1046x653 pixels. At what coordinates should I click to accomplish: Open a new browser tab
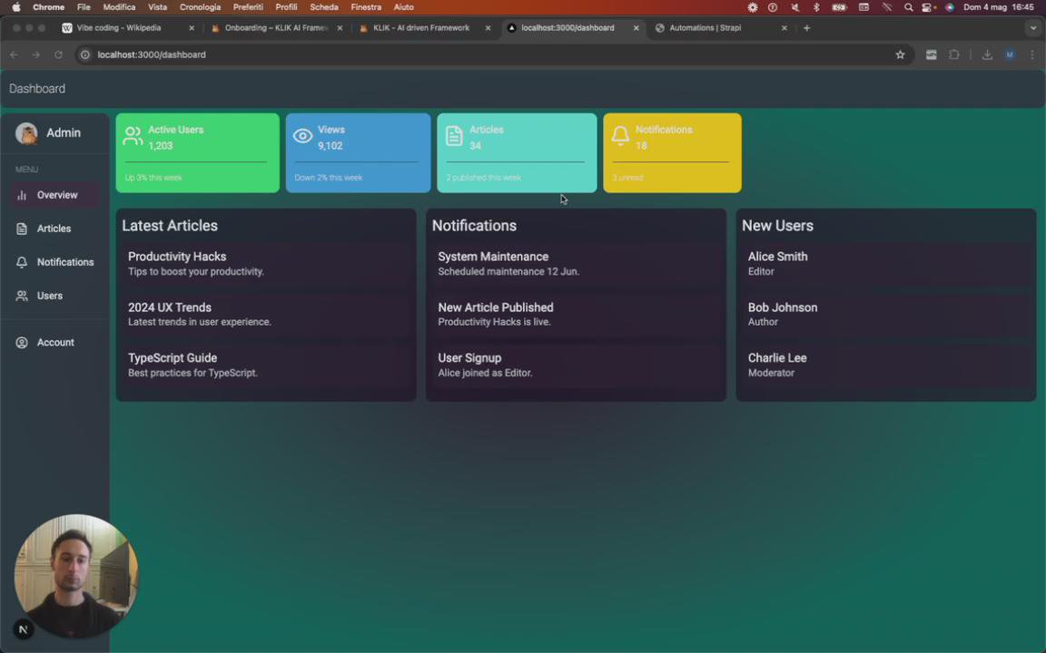(x=806, y=28)
